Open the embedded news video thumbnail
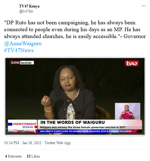The width and height of the screenshot is (150, 161). click(75, 96)
